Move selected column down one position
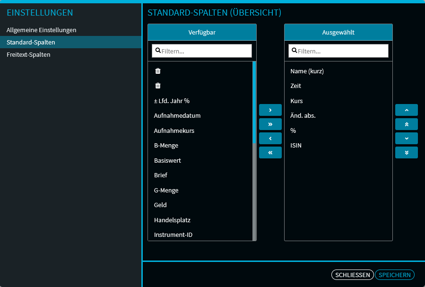 406,138
